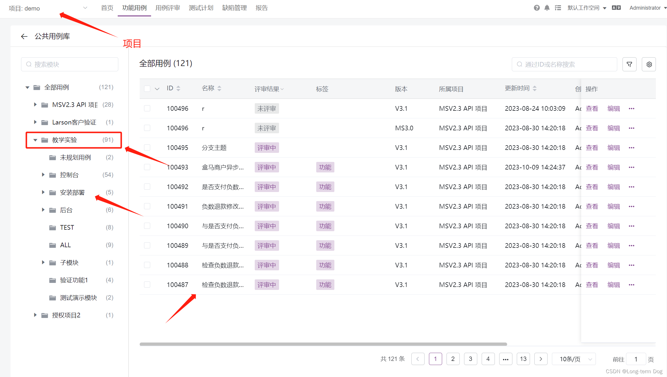Open the filter funnel icon
Screen dimensions: 667x377
629,64
